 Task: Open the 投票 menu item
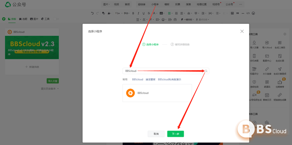pos(178,4)
